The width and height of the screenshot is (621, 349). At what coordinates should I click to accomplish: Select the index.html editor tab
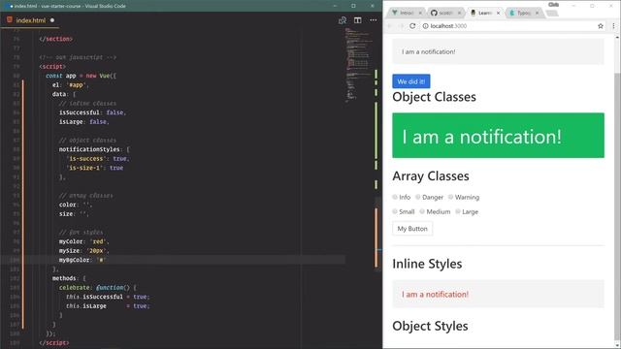point(30,20)
